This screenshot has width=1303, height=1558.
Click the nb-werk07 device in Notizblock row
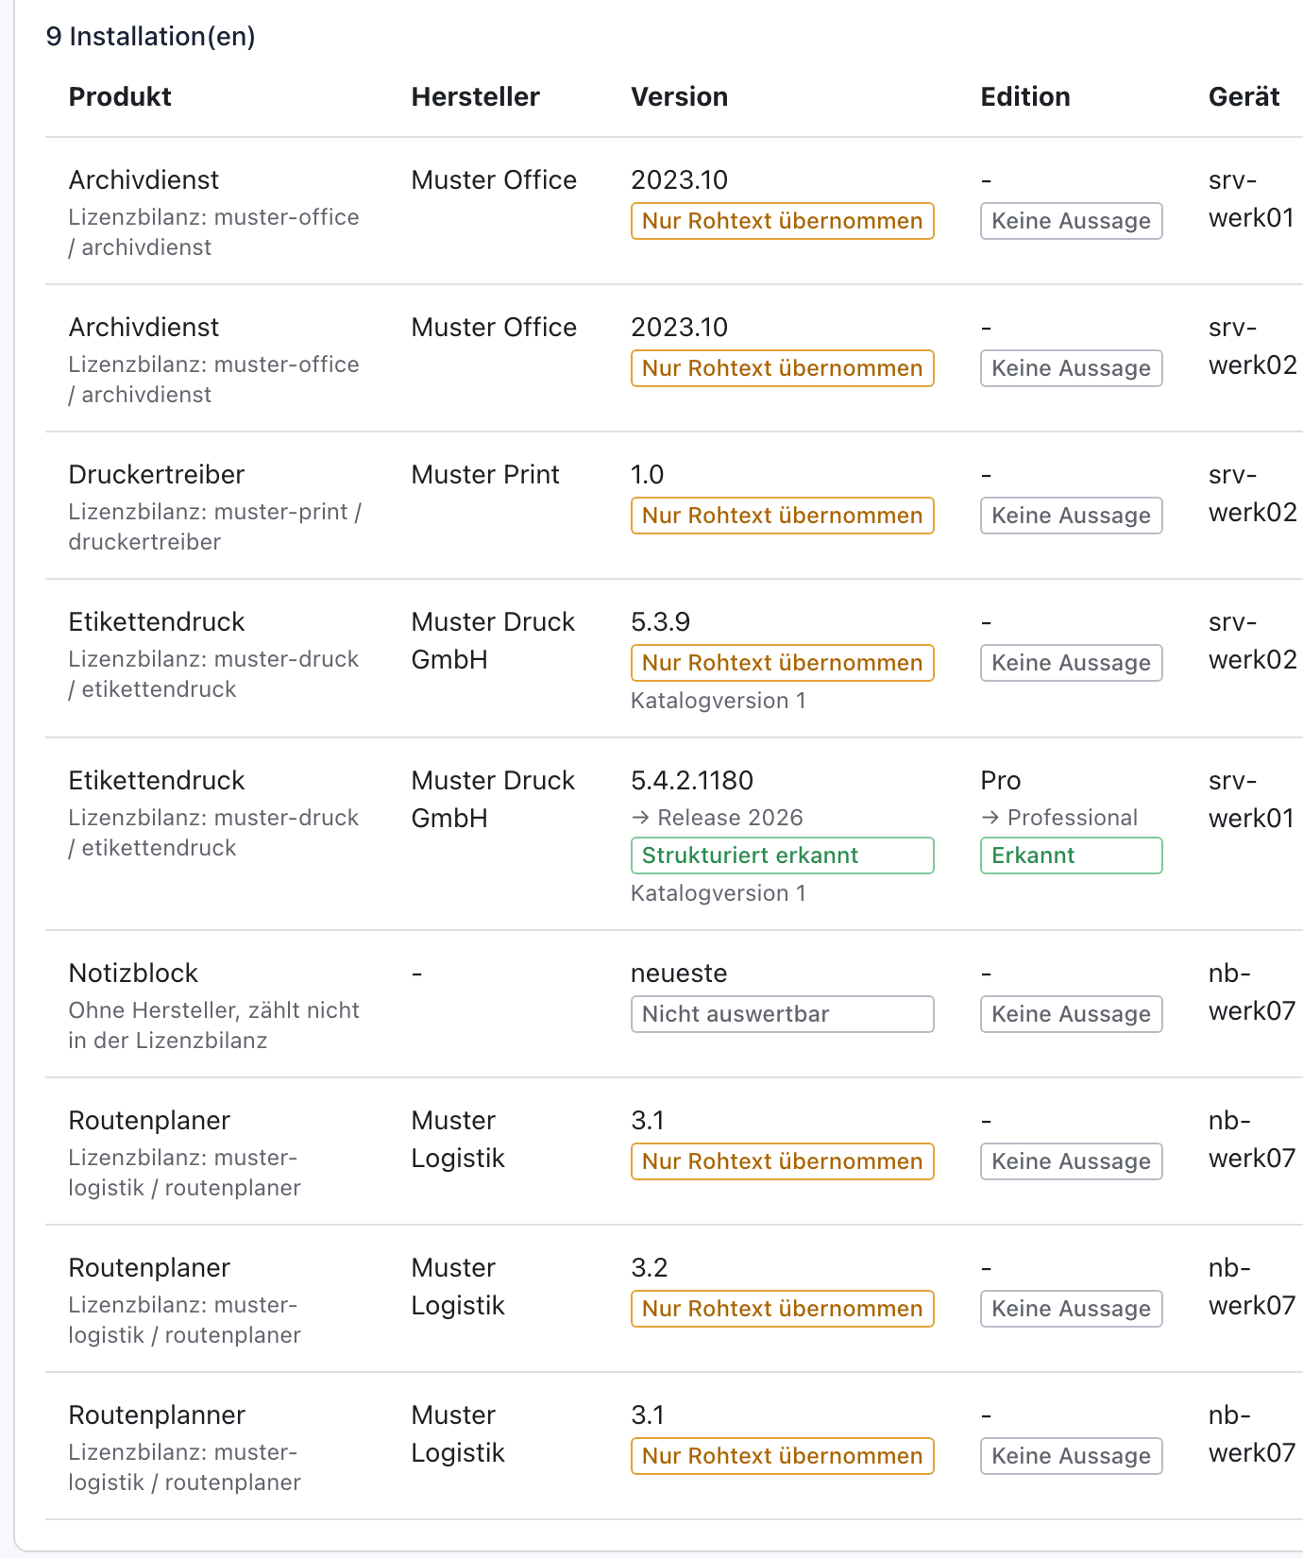(x=1252, y=991)
